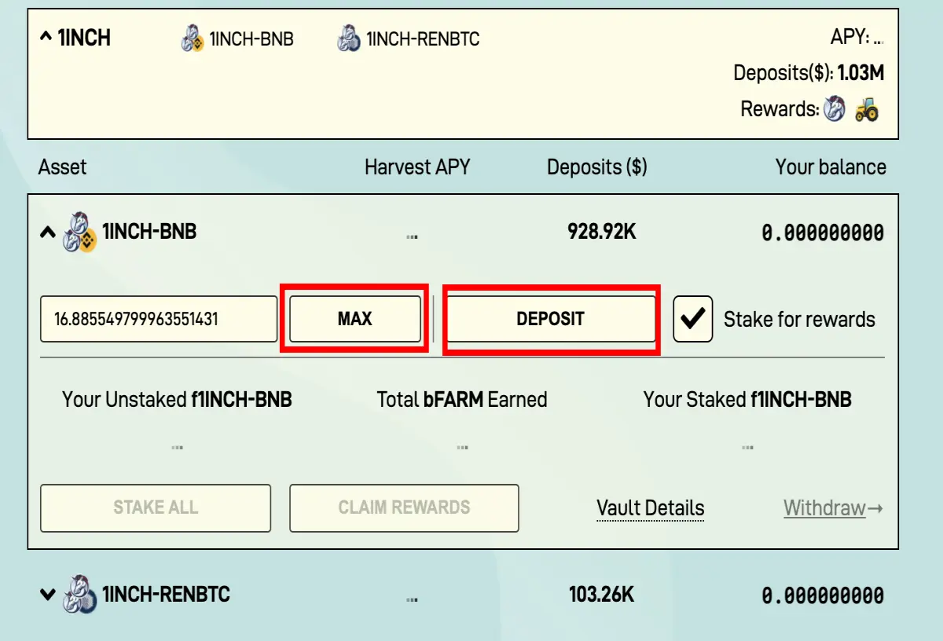
Task: Click the STAKE ALL button
Action: (156, 507)
